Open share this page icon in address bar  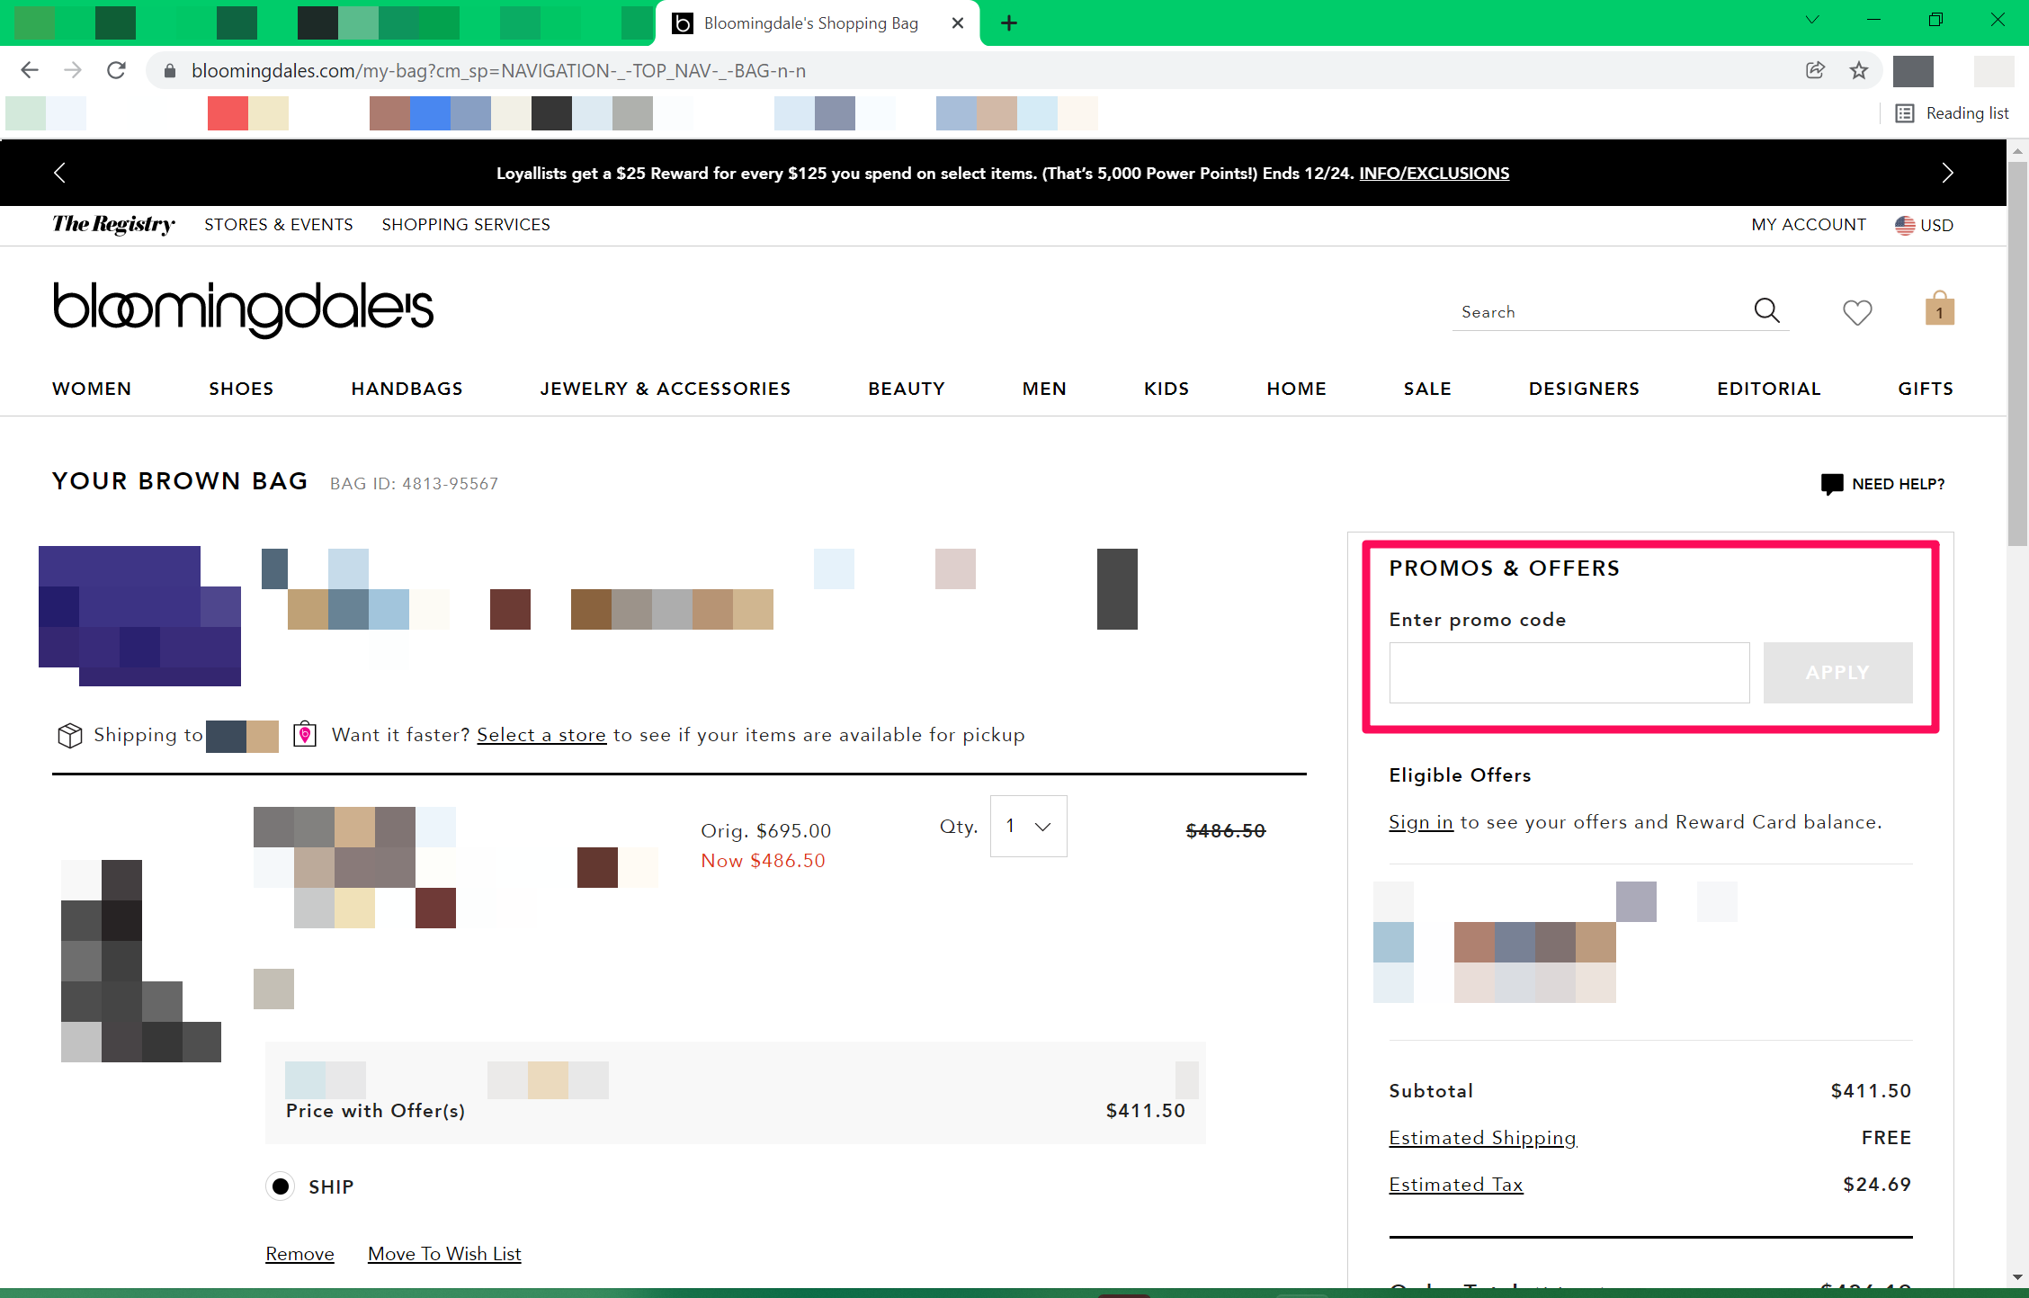(1815, 70)
